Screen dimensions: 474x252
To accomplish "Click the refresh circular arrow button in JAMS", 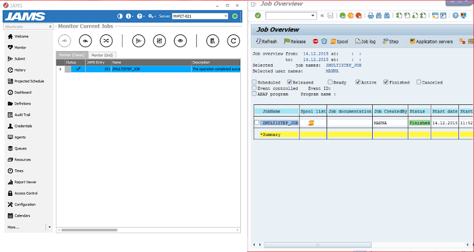I will pos(233,41).
